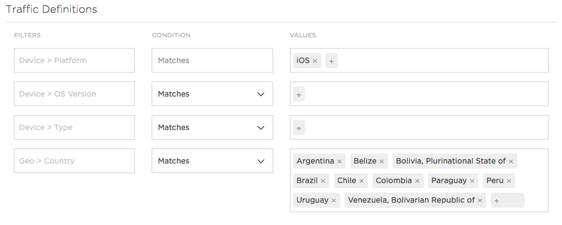Open Geo Country condition dropdown
562x225 pixels.
[212, 161]
